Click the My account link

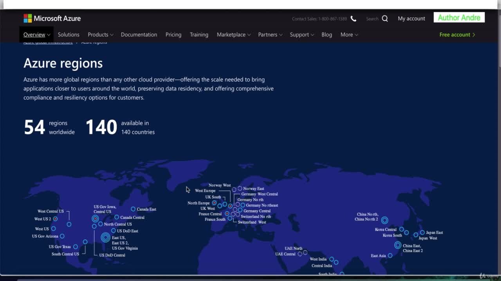[411, 18]
